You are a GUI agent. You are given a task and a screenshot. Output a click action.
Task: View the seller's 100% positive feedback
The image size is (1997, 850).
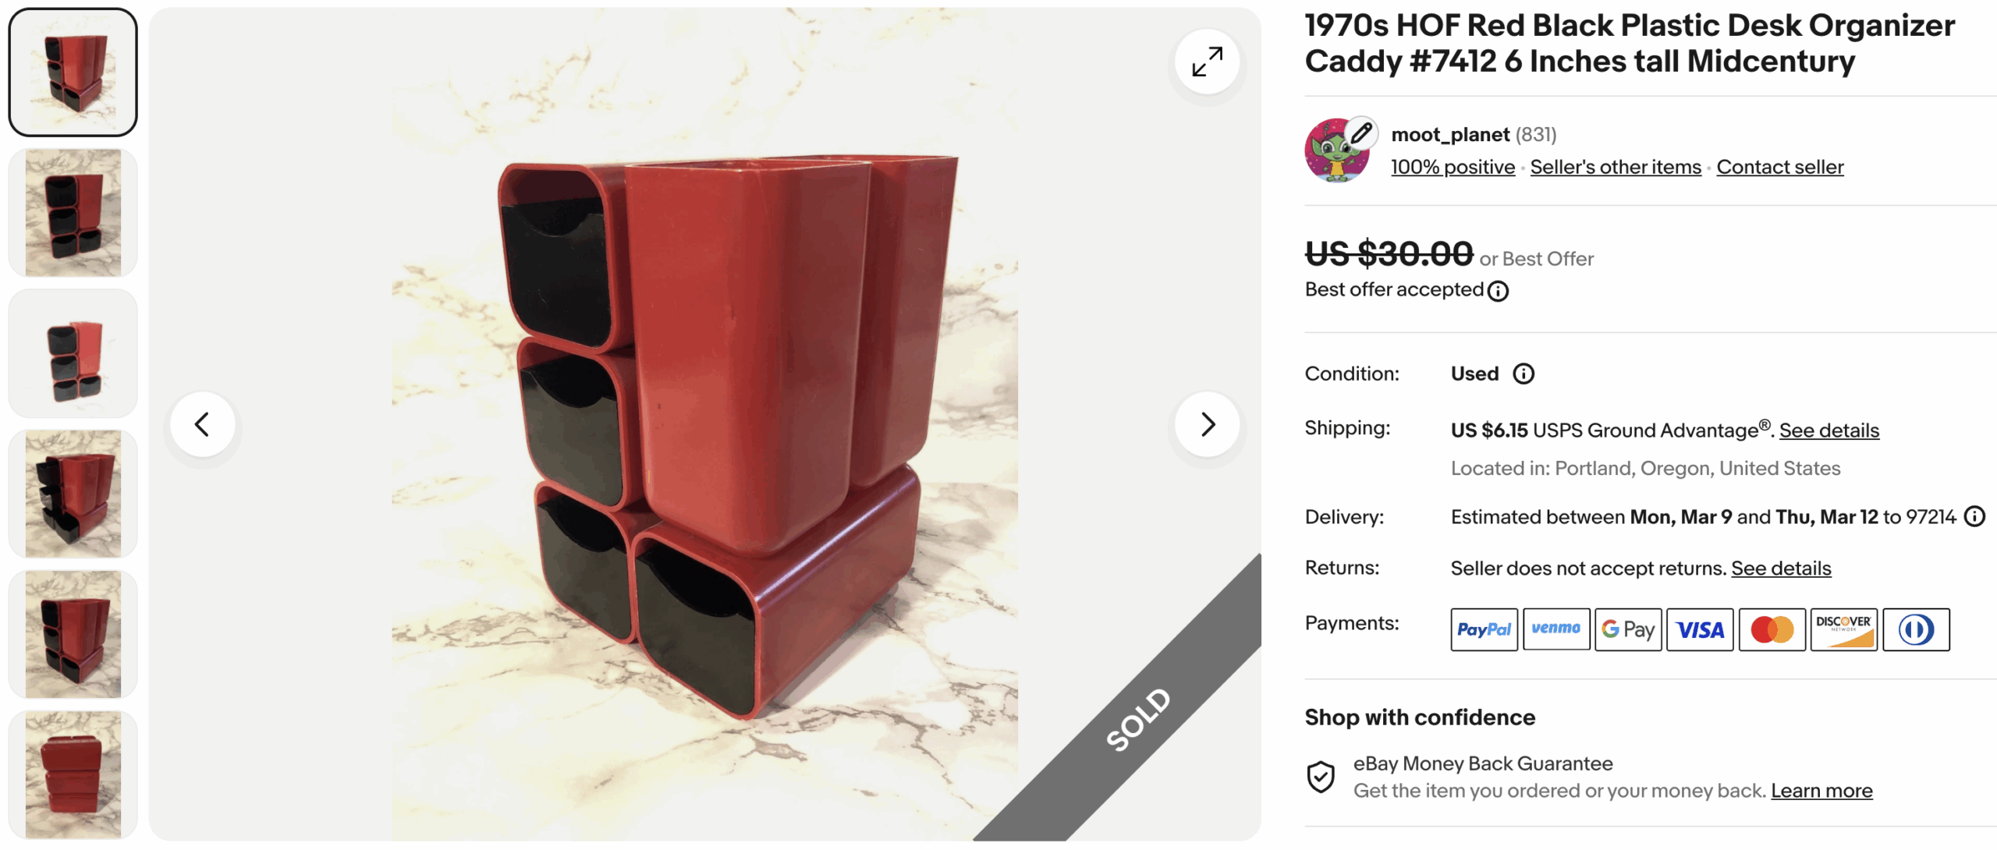[x=1453, y=167]
